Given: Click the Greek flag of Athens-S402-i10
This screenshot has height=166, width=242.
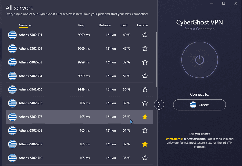Looking at the screenshot, I should click(x=12, y=158).
